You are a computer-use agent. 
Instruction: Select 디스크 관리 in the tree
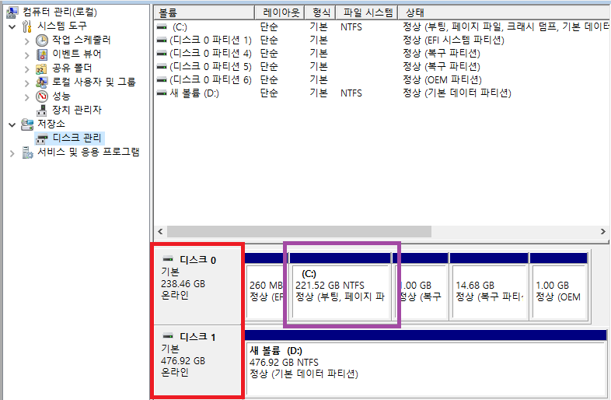pyautogui.click(x=77, y=139)
